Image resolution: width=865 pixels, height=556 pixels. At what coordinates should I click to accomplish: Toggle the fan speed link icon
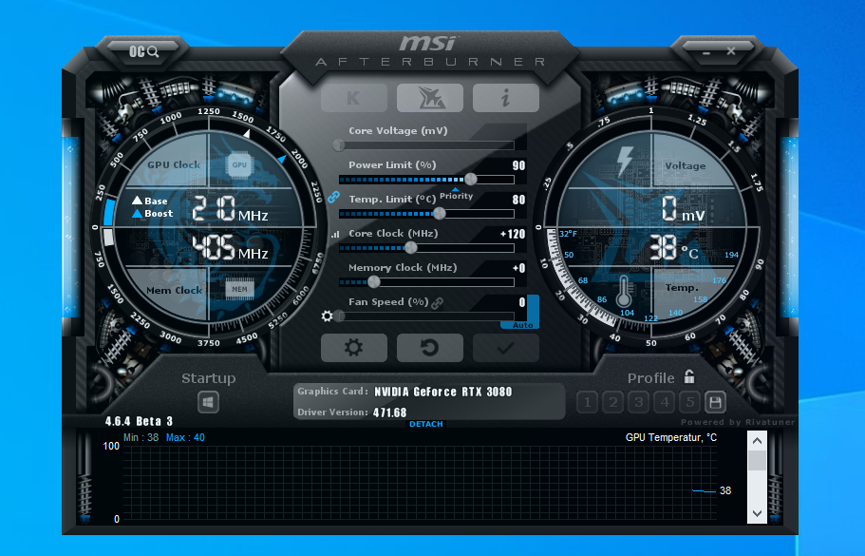(437, 302)
